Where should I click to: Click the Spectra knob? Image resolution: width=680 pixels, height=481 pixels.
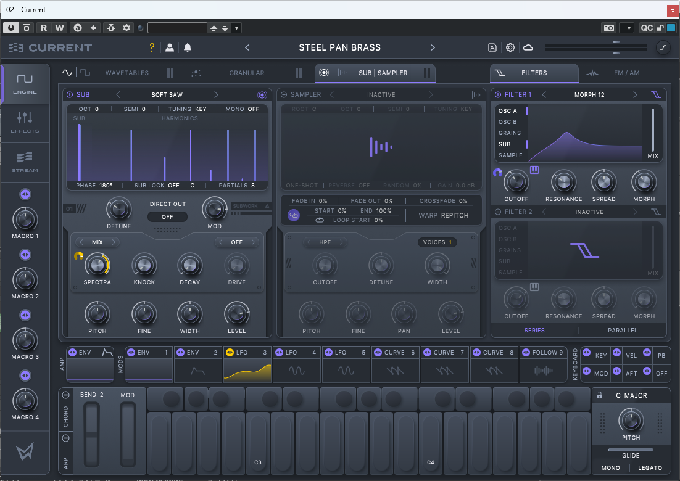point(97,265)
